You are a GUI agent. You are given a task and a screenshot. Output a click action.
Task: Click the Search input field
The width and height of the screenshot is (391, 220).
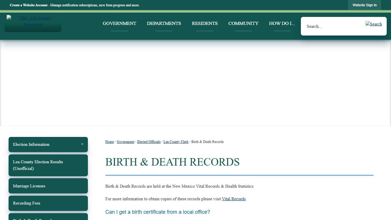pyautogui.click(x=329, y=26)
